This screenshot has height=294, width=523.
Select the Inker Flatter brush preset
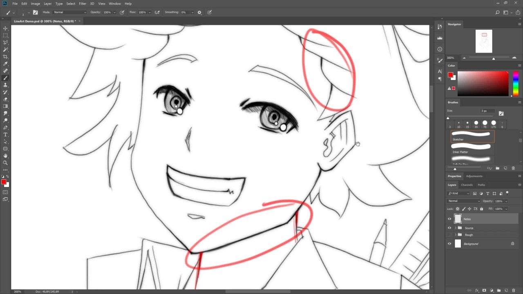click(472, 147)
